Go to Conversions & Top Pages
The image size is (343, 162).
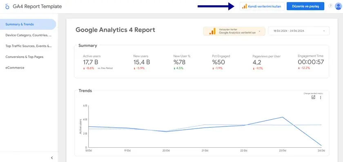(24, 57)
